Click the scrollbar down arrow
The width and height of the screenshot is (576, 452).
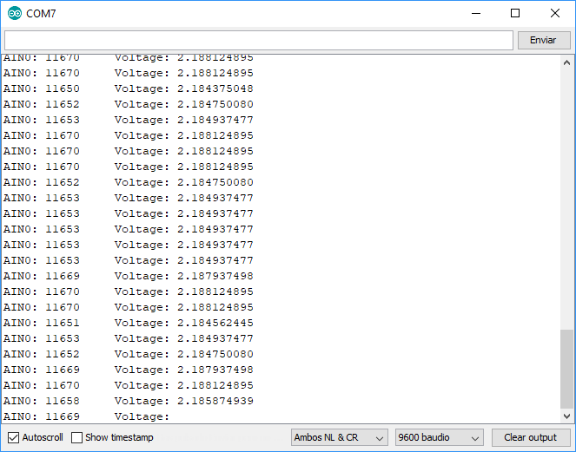(566, 416)
